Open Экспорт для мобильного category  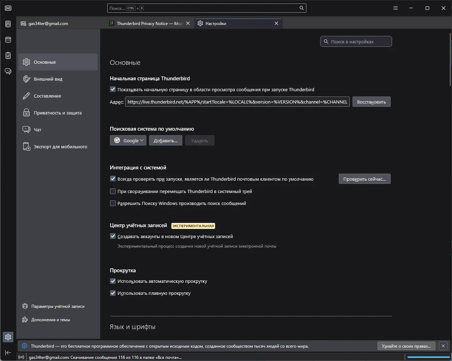58,146
